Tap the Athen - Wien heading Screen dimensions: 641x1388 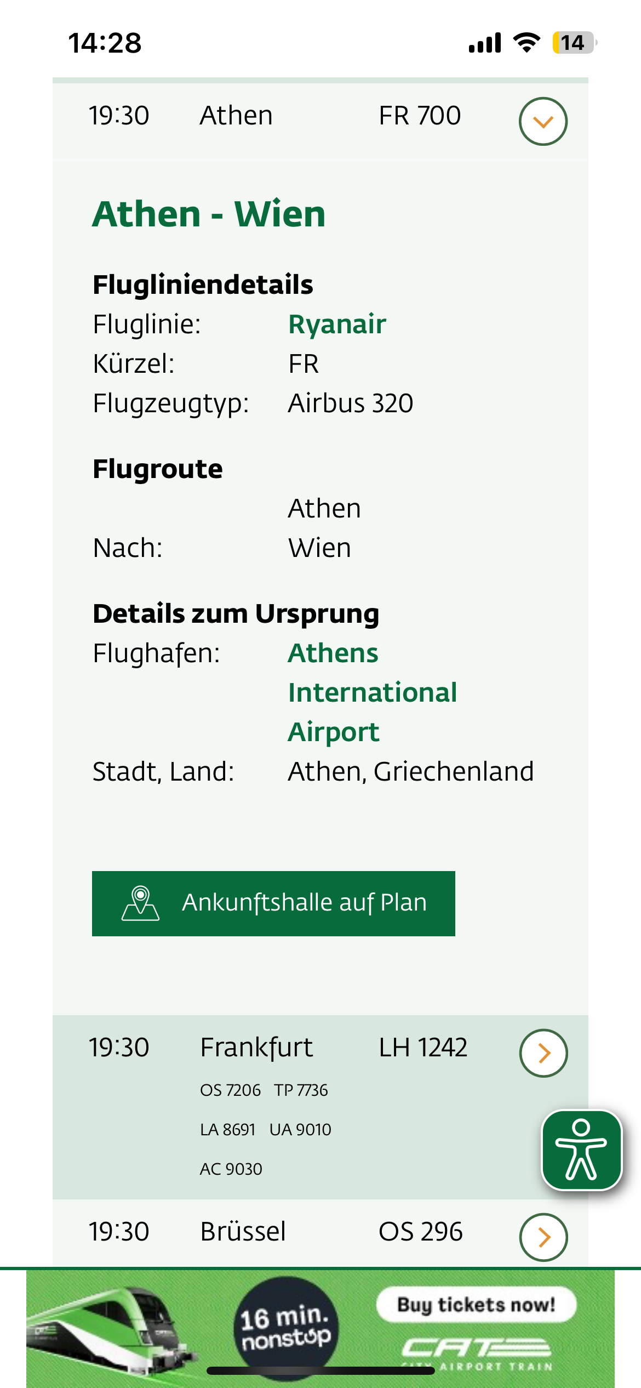tap(209, 214)
